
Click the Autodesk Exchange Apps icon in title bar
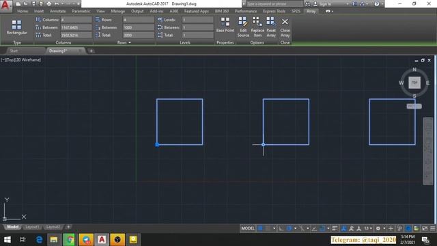pyautogui.click(x=354, y=4)
